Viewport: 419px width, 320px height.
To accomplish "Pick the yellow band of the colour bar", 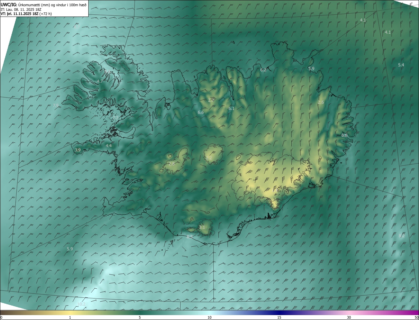I will pos(70,312).
